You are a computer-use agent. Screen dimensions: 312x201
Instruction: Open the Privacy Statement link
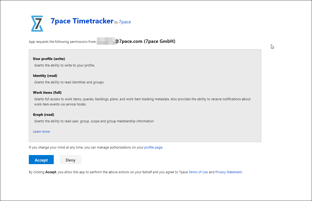pos(228,172)
